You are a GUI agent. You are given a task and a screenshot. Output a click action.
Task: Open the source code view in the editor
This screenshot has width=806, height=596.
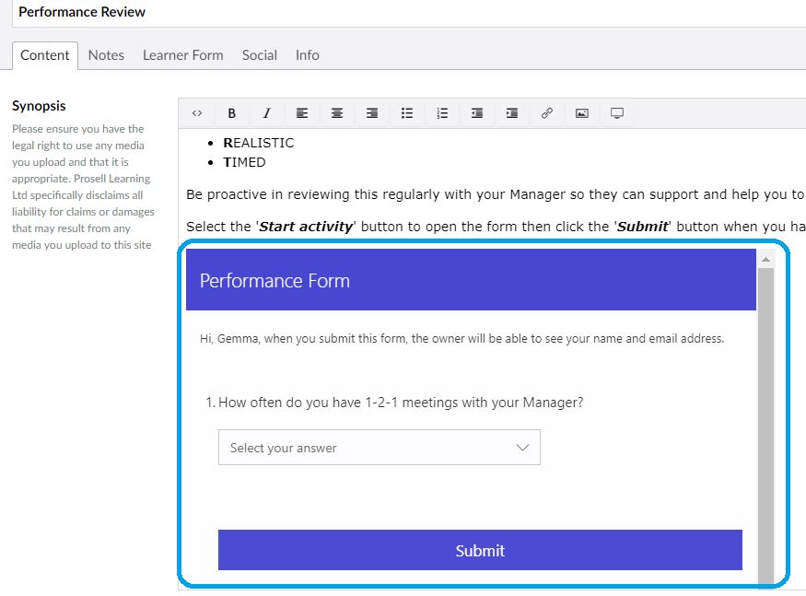pos(196,112)
